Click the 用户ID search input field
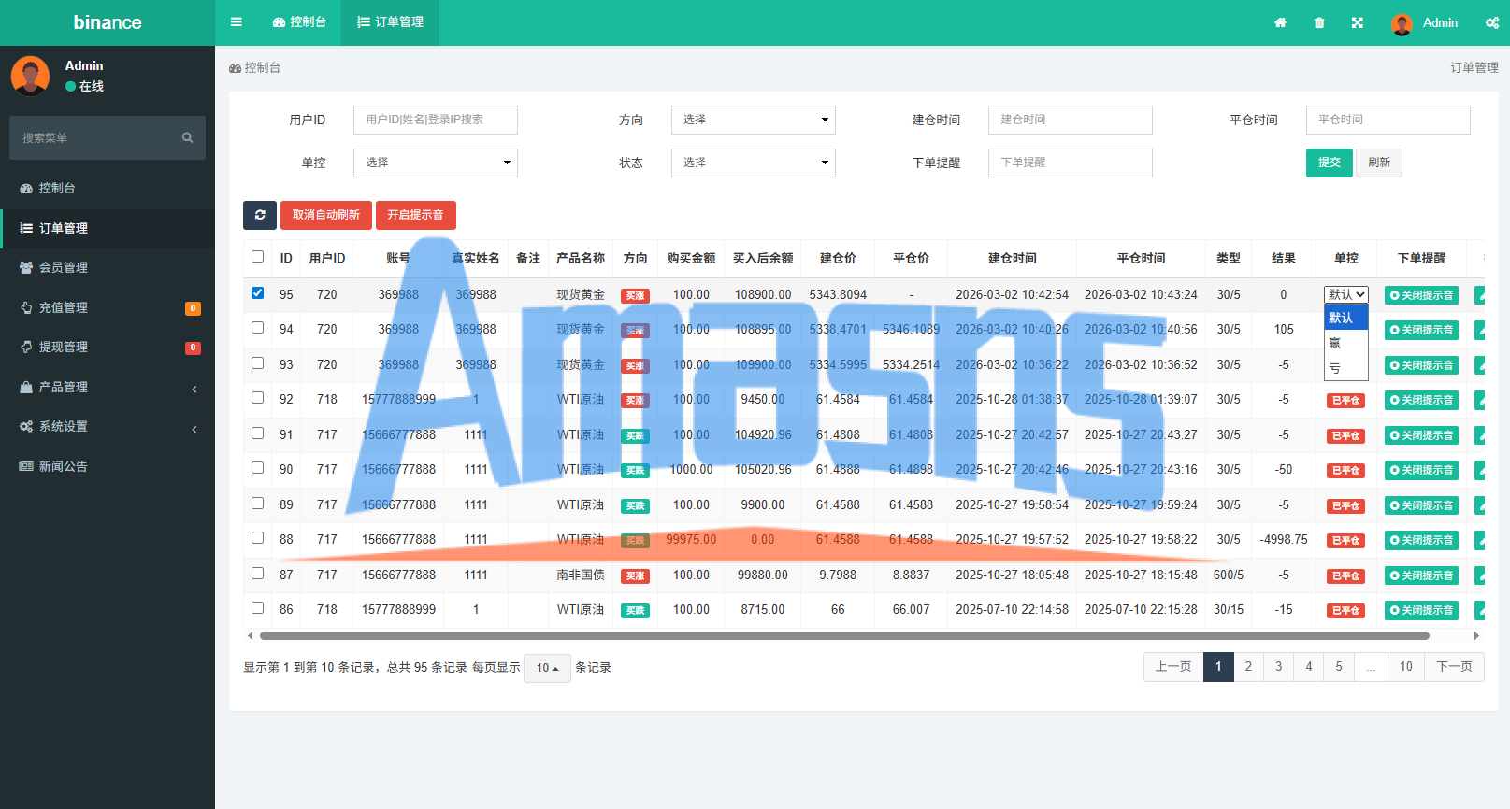1510x809 pixels. pyautogui.click(x=435, y=120)
